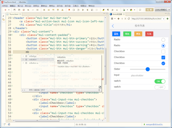Open the 运行(R) menu
Screen dimensions: 172x128
coord(60,6)
